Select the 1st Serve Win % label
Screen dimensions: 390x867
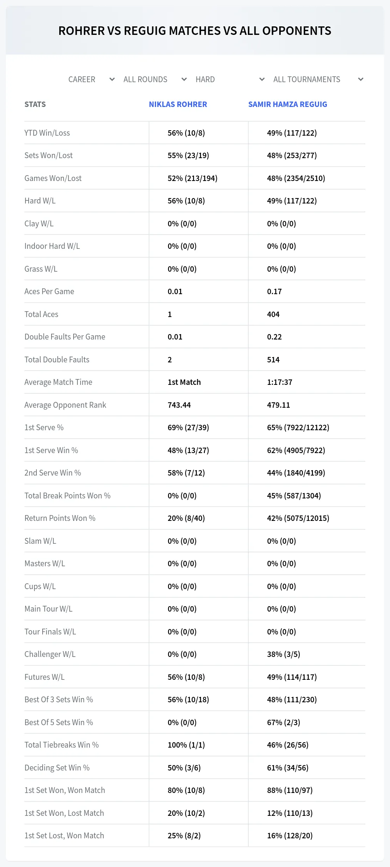coord(51,450)
